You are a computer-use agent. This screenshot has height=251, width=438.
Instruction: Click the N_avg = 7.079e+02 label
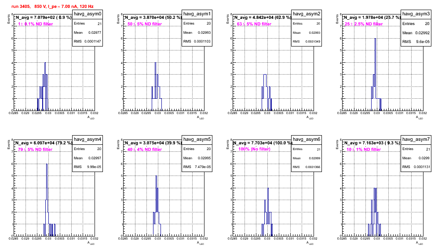point(44,18)
